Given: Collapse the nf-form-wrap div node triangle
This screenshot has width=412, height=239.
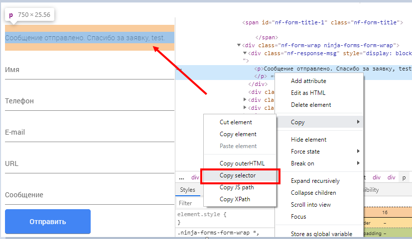Looking at the screenshot, I should [239, 45].
